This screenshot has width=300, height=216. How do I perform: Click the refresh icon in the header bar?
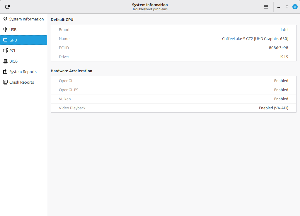pos(7,7)
